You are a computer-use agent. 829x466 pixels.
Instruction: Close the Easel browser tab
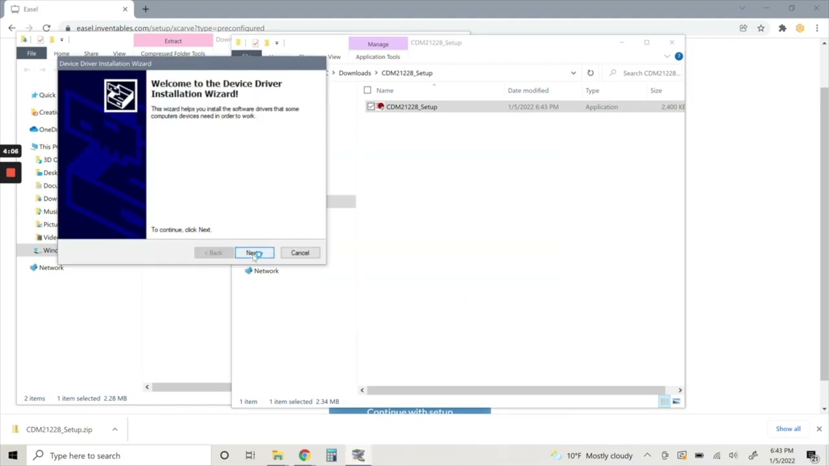125,9
